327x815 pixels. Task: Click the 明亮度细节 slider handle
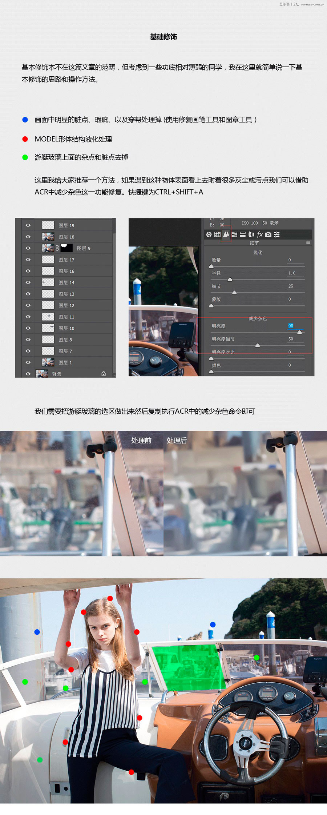[258, 345]
